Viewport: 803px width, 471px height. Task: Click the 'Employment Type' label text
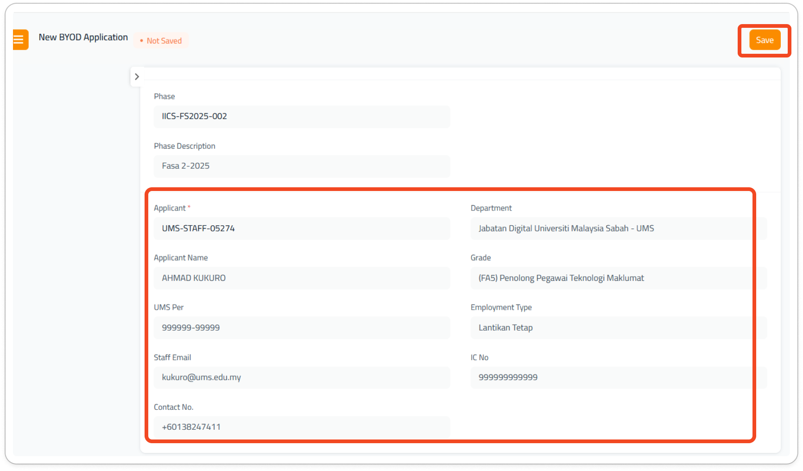pyautogui.click(x=501, y=307)
